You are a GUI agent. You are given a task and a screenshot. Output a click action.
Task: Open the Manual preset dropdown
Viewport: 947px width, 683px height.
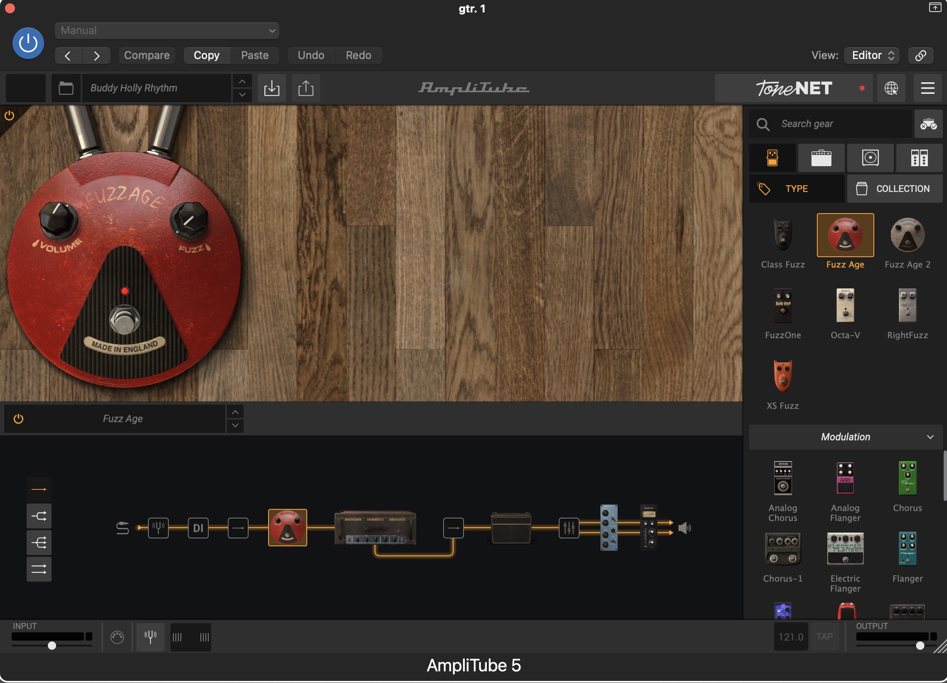(167, 30)
